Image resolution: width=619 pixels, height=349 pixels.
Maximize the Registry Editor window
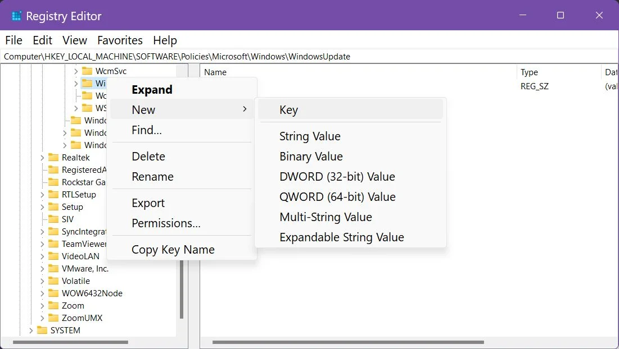pos(560,15)
